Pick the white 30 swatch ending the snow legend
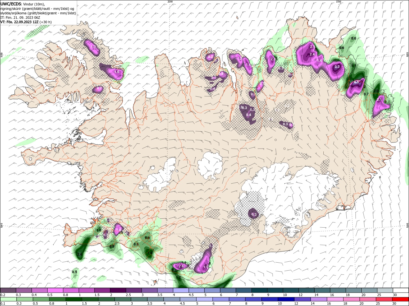This screenshot has height=306, width=409. click(x=401, y=290)
